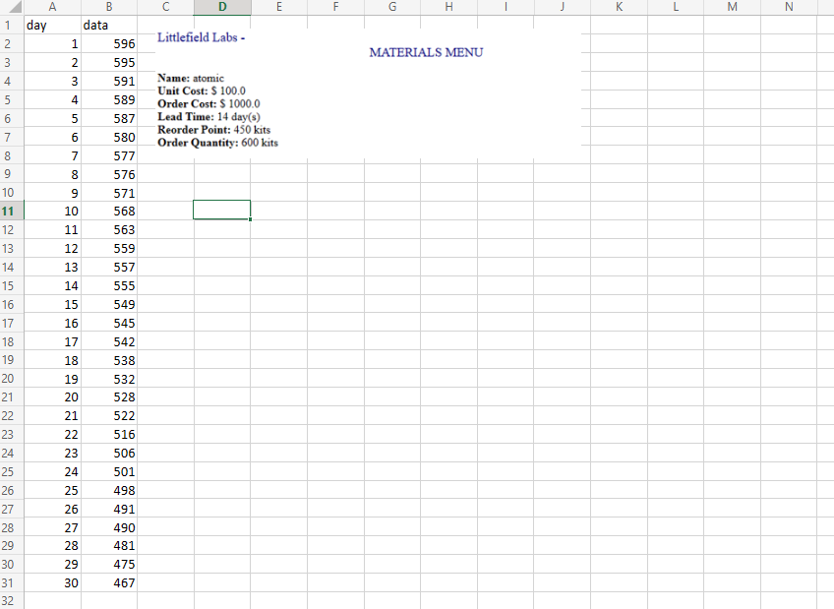Select column B header
The height and width of the screenshot is (609, 834).
(108, 7)
